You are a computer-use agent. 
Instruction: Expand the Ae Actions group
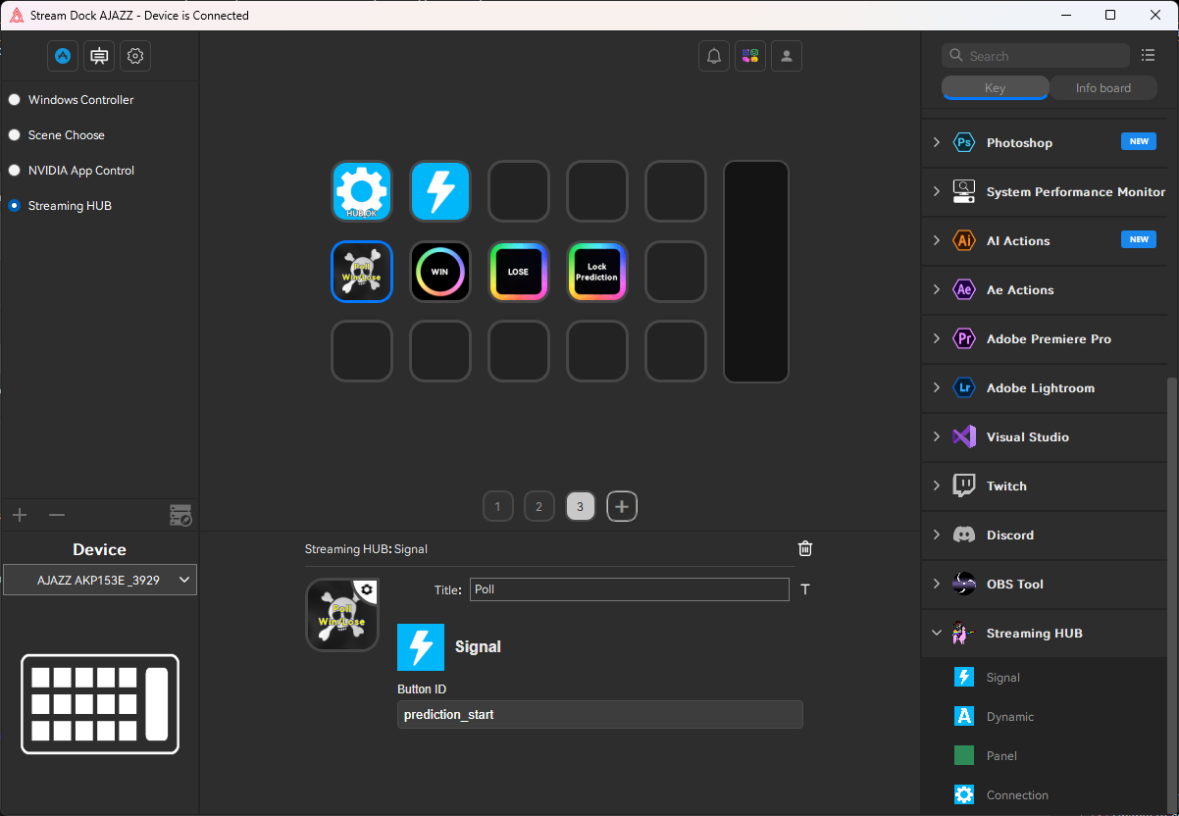click(x=937, y=289)
